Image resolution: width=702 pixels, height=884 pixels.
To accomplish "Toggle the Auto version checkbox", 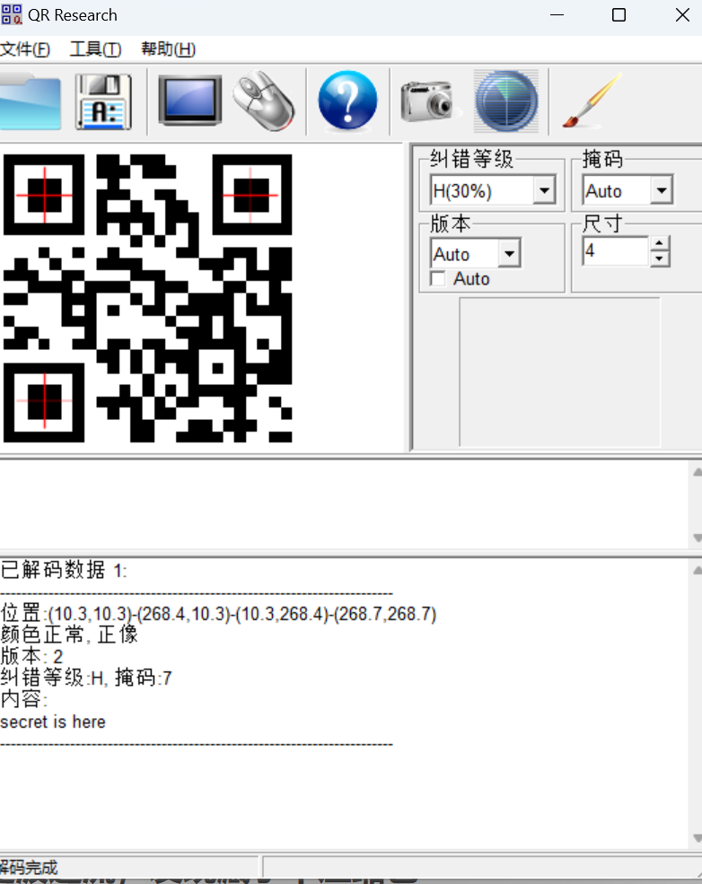I will [438, 279].
